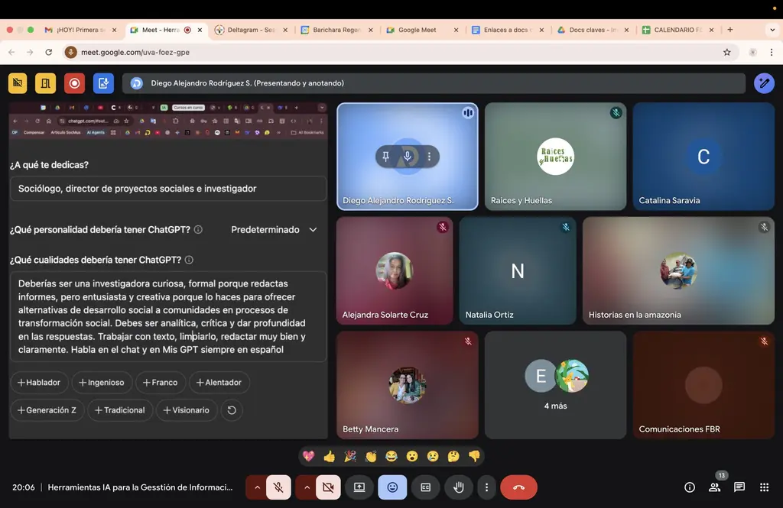The width and height of the screenshot is (783, 508).
Task: Click the Ingenioso chip in shared screen
Action: click(102, 382)
